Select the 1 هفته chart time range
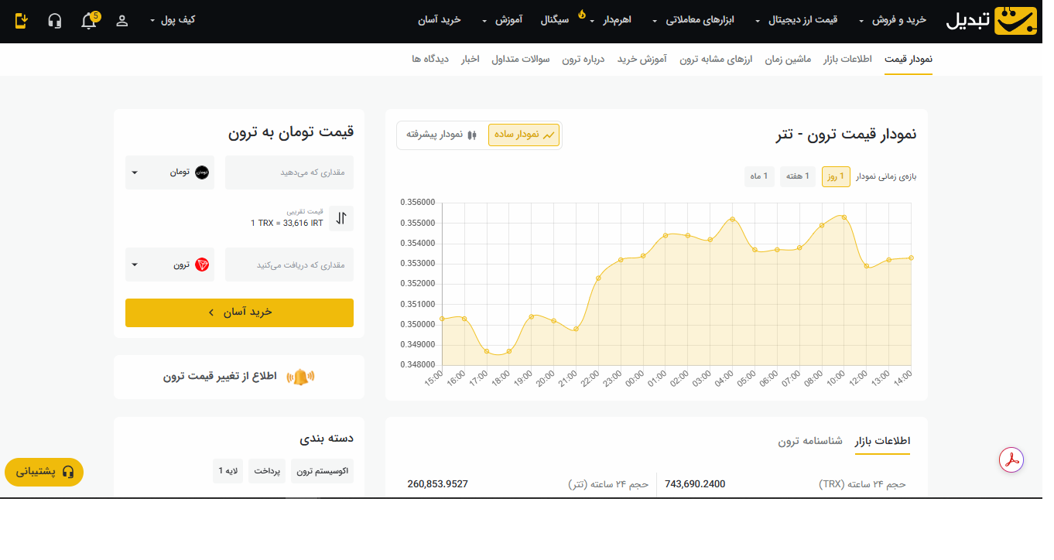This screenshot has width=1054, height=560. 797,176
